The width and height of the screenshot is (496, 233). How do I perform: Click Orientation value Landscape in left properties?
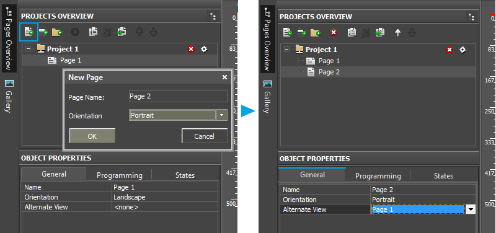[x=165, y=197]
